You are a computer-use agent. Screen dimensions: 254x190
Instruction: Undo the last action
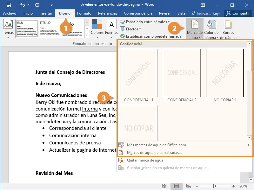click(23, 5)
